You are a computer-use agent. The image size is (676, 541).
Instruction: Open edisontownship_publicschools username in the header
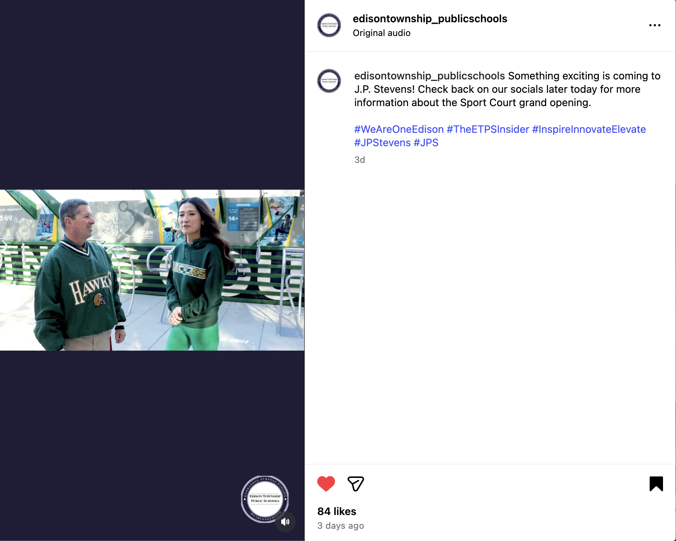click(430, 19)
